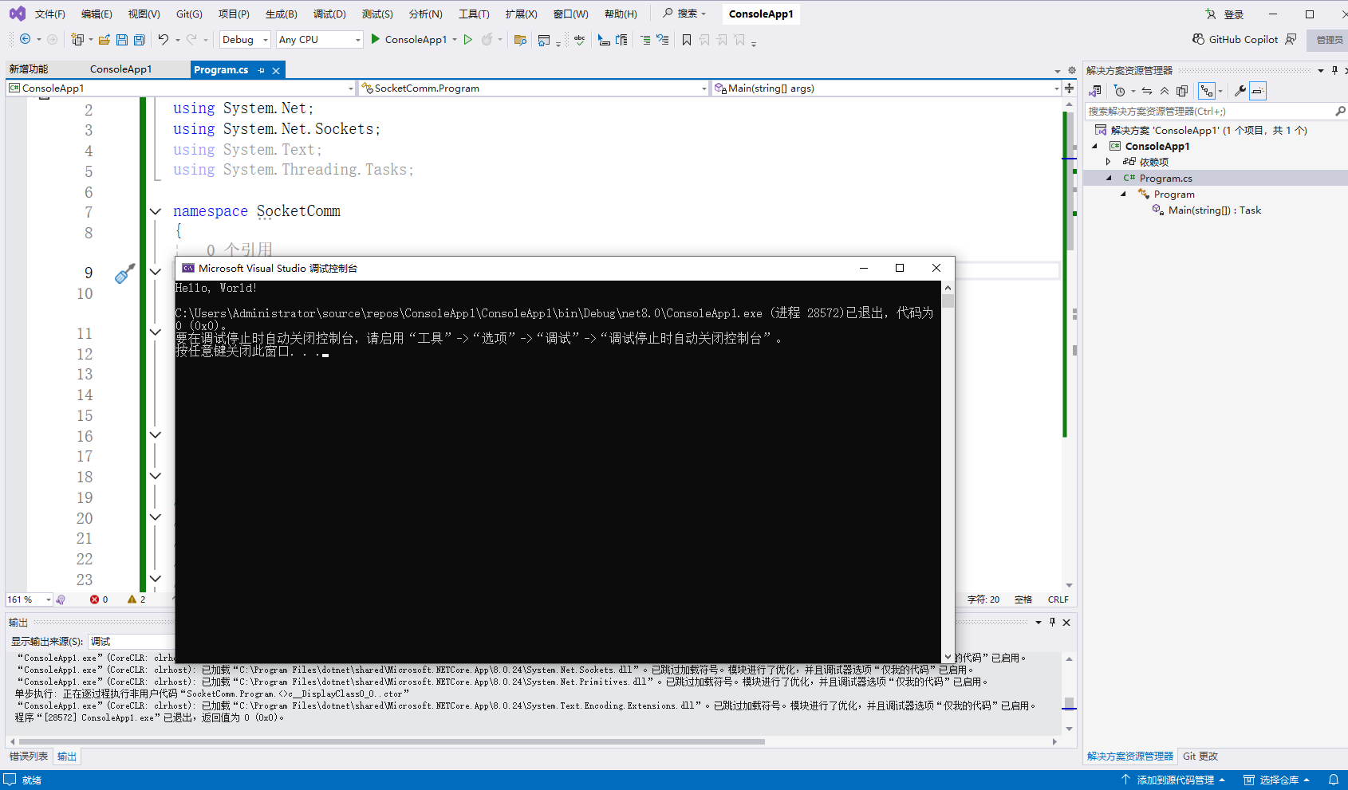Click the Navigate Backward arrow in toolbar
Screen dimensions: 1348x790
coord(25,39)
